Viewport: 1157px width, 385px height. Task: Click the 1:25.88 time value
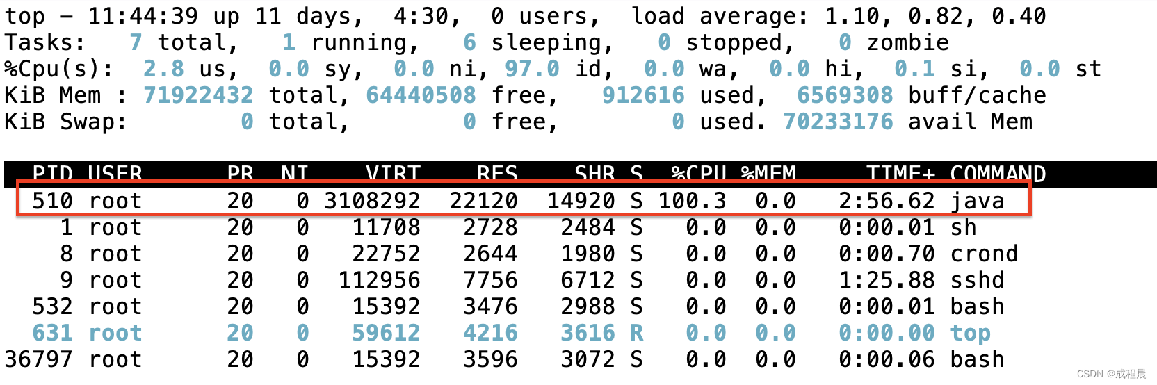pos(887,280)
